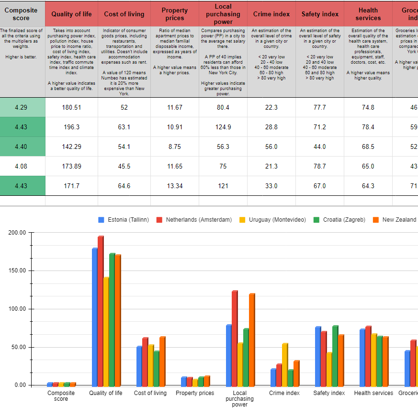
Task: Click the Quality of life value 196.3
Action: 71,127
